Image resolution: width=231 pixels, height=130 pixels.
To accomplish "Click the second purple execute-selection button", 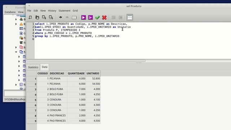I will coord(90,17).
